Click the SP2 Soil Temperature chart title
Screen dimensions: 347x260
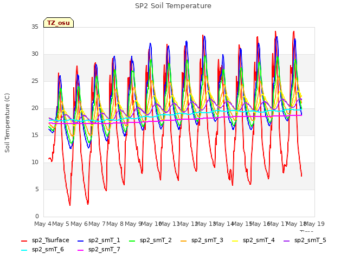click(x=173, y=6)
